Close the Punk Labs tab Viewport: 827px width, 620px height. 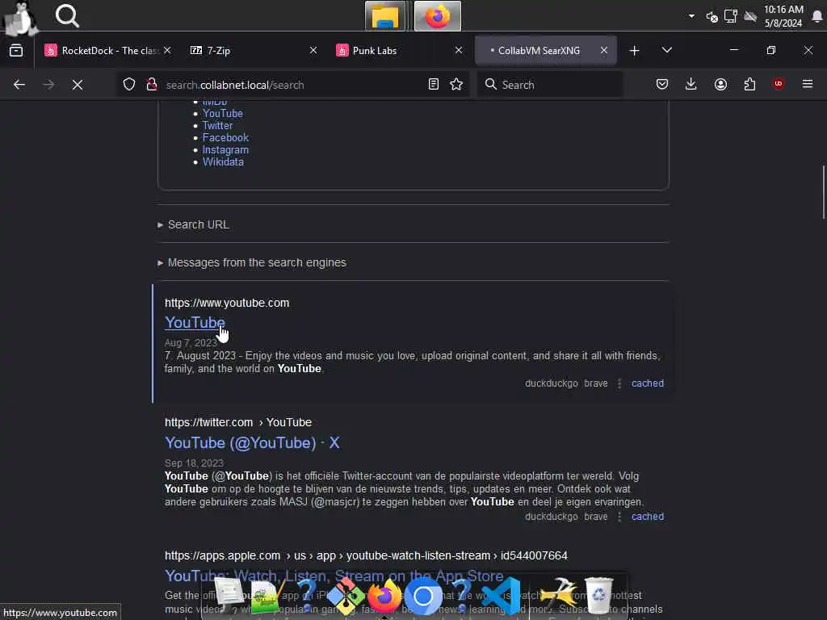coord(459,50)
